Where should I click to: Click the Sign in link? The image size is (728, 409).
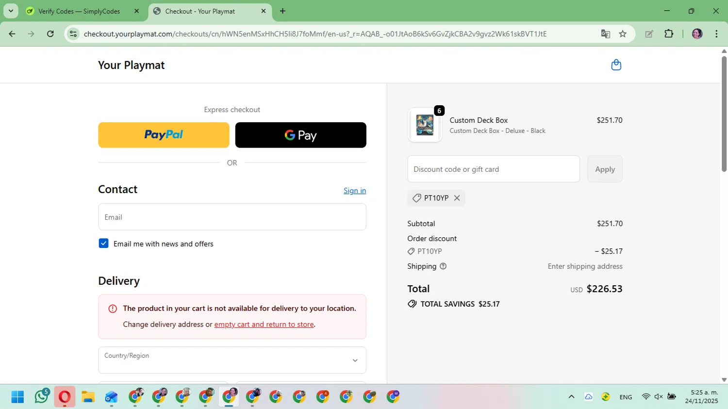point(355,191)
